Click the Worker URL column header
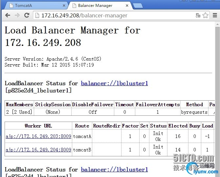 coord(38,126)
